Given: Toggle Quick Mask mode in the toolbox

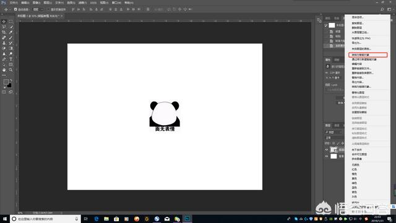Looking at the screenshot, I should (x=4, y=92).
